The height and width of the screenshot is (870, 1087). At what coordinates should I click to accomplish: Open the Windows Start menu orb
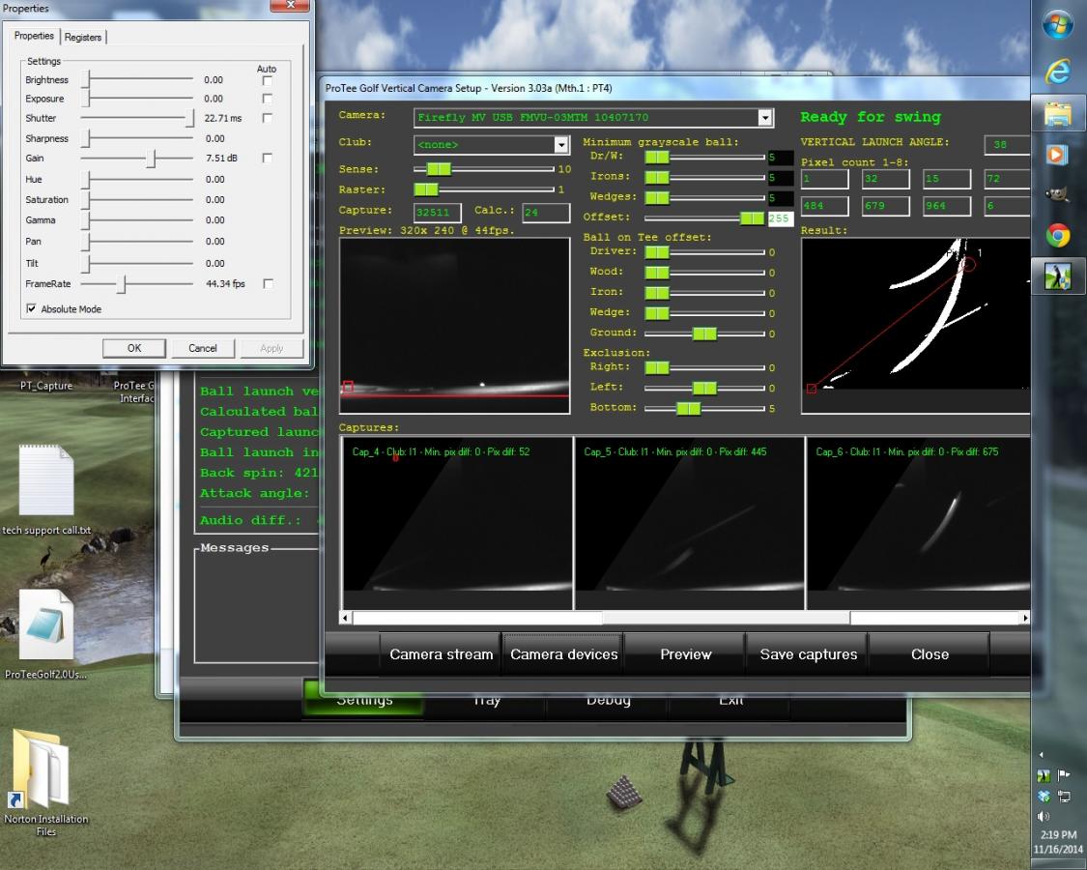1057,26
